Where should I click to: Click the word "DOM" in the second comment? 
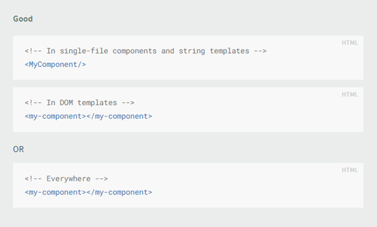(66, 103)
